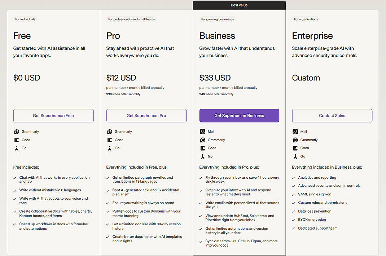This screenshot has width=386, height=256.
Task: Click the Get Superhuman Free button
Action: point(53,116)
